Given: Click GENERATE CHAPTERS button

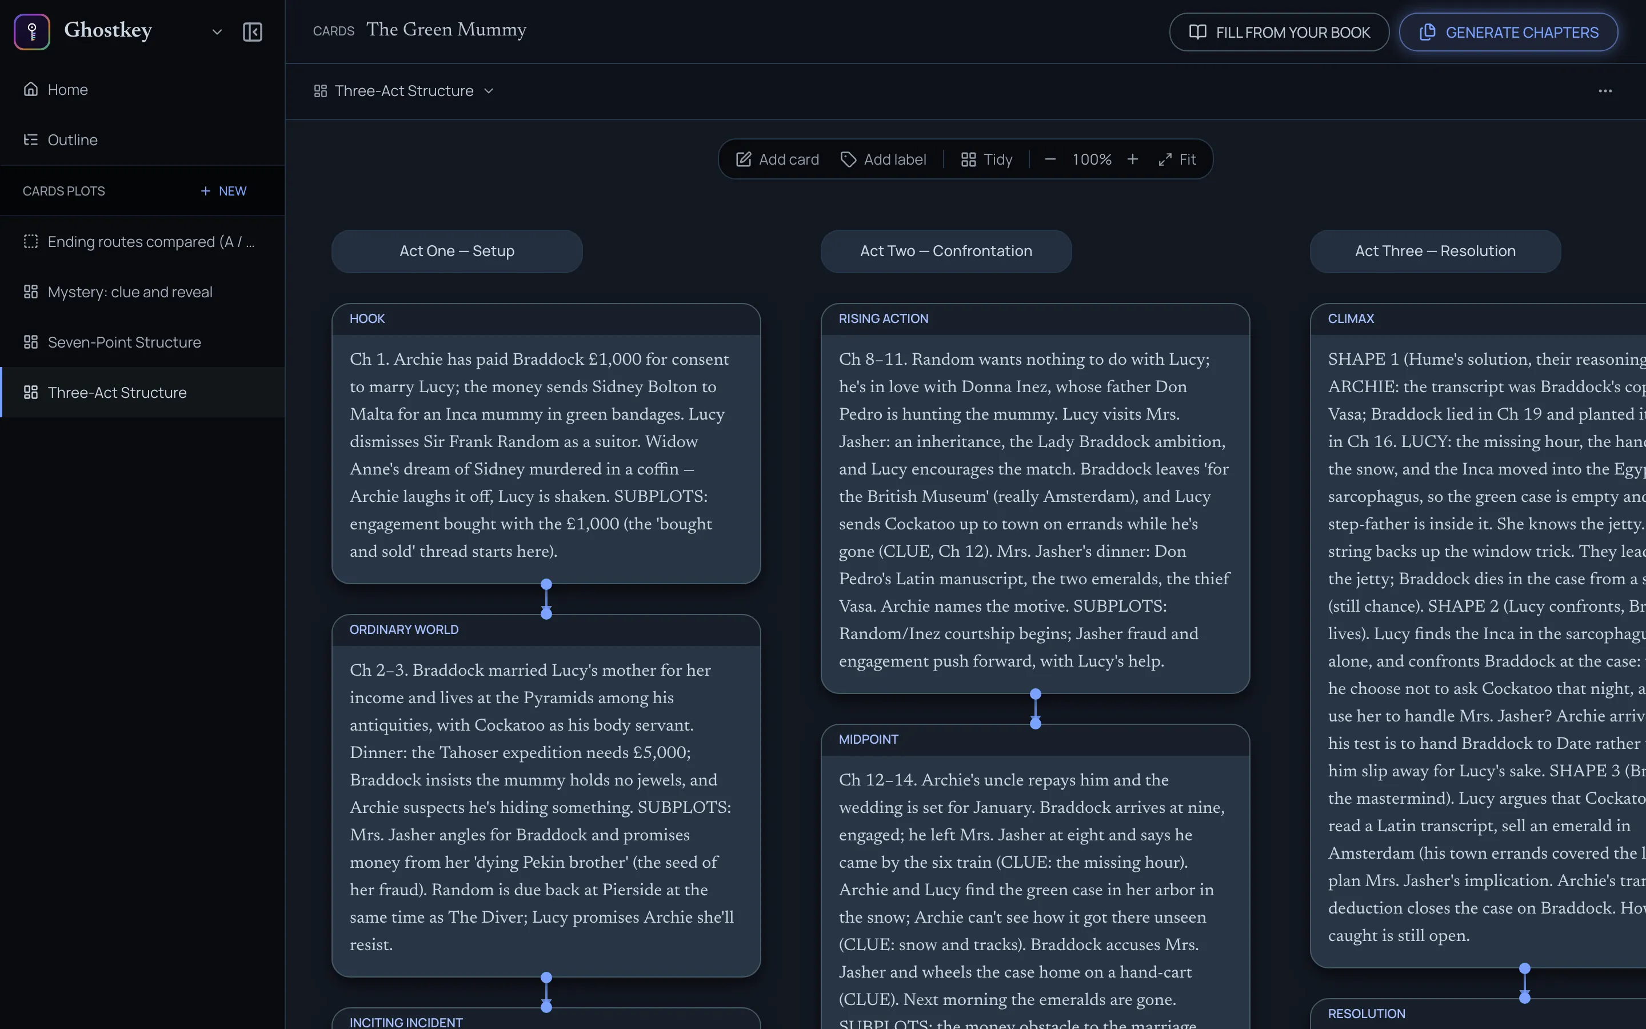Looking at the screenshot, I should click(x=1508, y=32).
